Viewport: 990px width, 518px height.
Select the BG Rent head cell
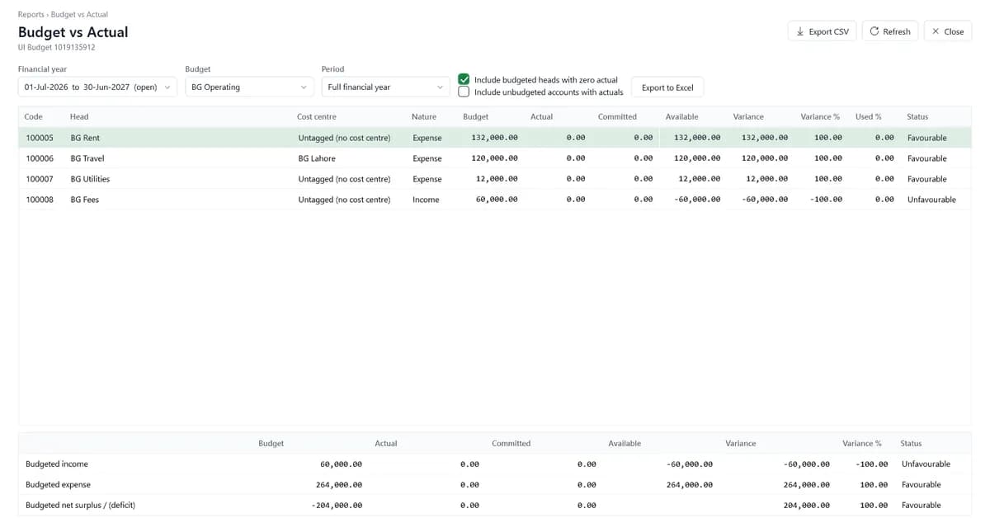click(x=85, y=138)
